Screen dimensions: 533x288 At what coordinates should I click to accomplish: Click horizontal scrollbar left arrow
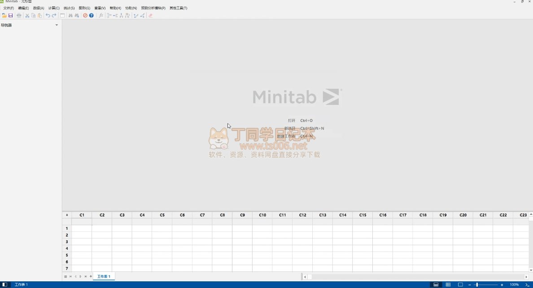click(305, 277)
